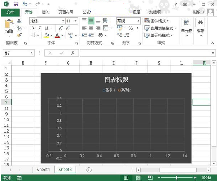Click the Save icon in quick access toolbar
Screen dimensions: 217x181
coord(15,4)
